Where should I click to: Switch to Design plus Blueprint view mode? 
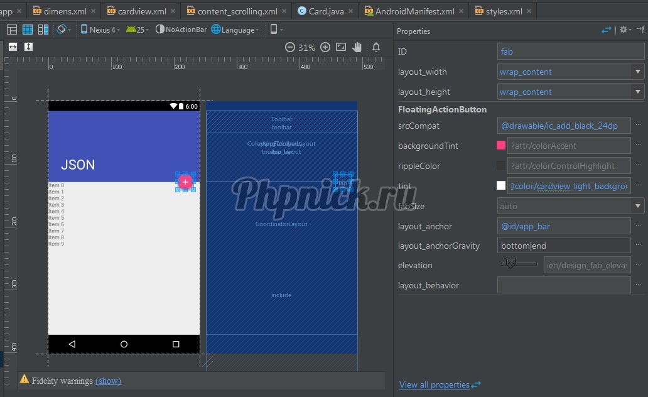pyautogui.click(x=43, y=30)
